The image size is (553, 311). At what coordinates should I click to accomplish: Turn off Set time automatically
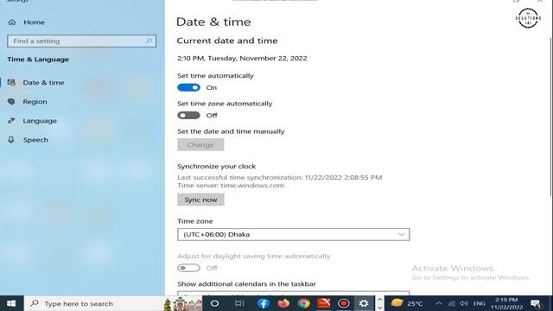[x=188, y=87]
